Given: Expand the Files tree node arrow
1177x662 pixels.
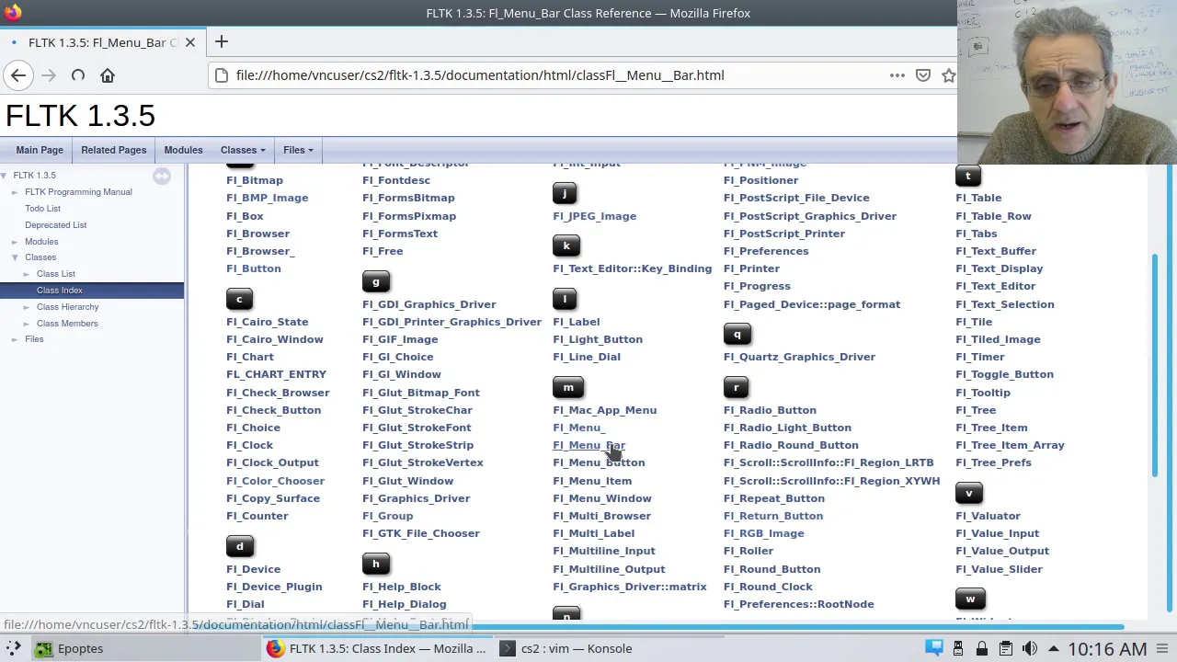Looking at the screenshot, I should tap(15, 339).
